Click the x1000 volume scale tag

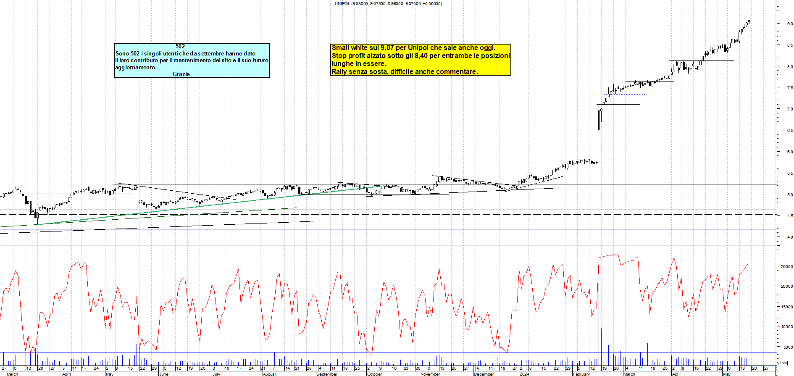pos(783,363)
